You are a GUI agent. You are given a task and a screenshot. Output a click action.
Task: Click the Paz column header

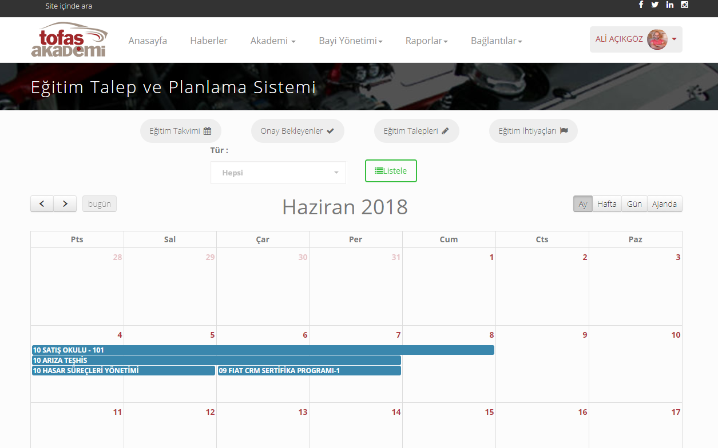(x=635, y=239)
